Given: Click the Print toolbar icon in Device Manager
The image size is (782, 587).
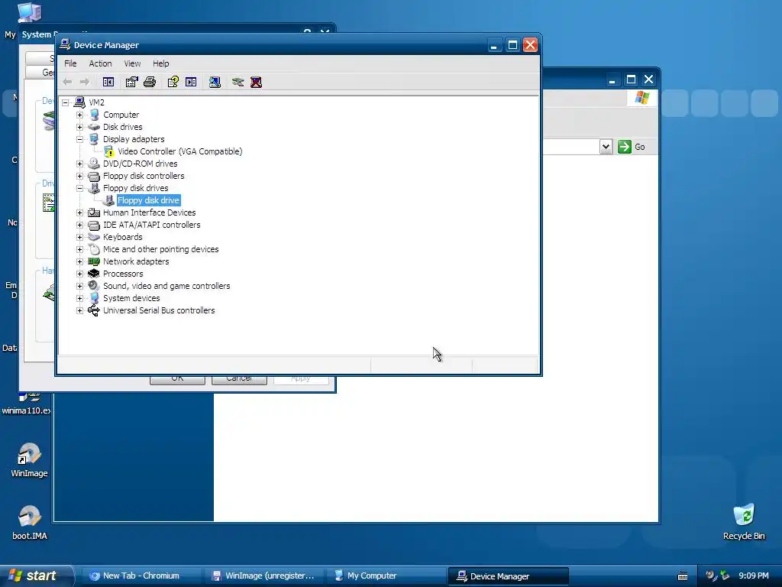Looking at the screenshot, I should pos(150,82).
